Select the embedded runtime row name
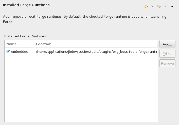This screenshot has width=179, height=125. (20, 52)
